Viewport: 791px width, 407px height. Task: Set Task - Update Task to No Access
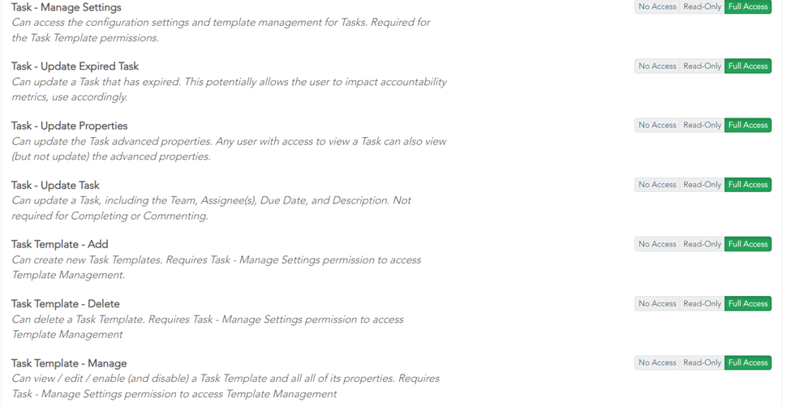click(657, 185)
